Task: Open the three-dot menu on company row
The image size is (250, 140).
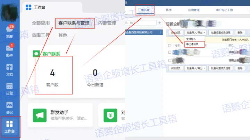Action: (160, 32)
